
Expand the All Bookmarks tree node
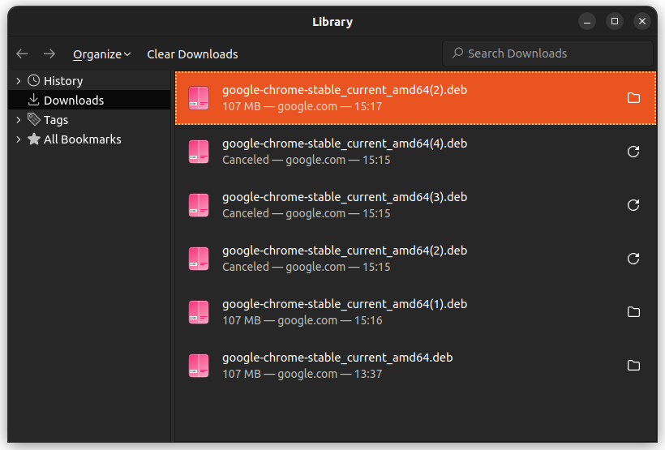click(x=18, y=139)
